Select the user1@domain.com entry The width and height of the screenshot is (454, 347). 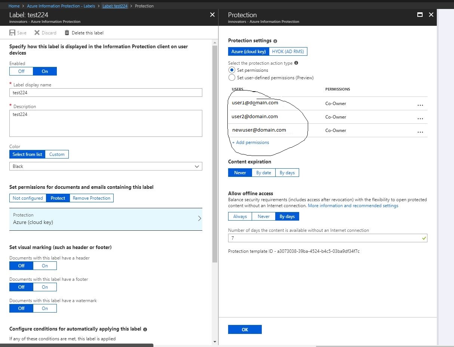click(x=255, y=103)
